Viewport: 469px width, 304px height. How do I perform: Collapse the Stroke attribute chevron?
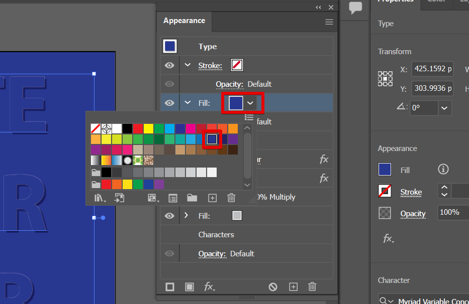click(x=188, y=65)
